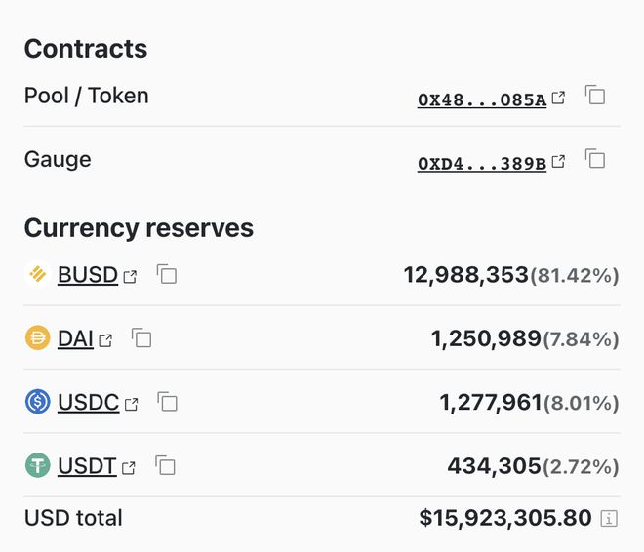Copy the BUSD token address

pyautogui.click(x=167, y=275)
